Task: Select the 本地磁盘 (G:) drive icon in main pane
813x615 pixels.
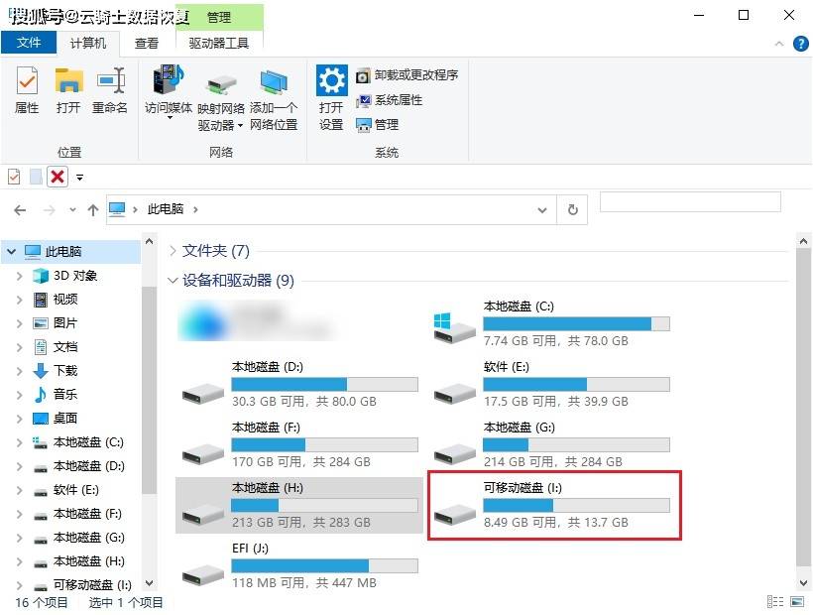Action: tap(455, 454)
